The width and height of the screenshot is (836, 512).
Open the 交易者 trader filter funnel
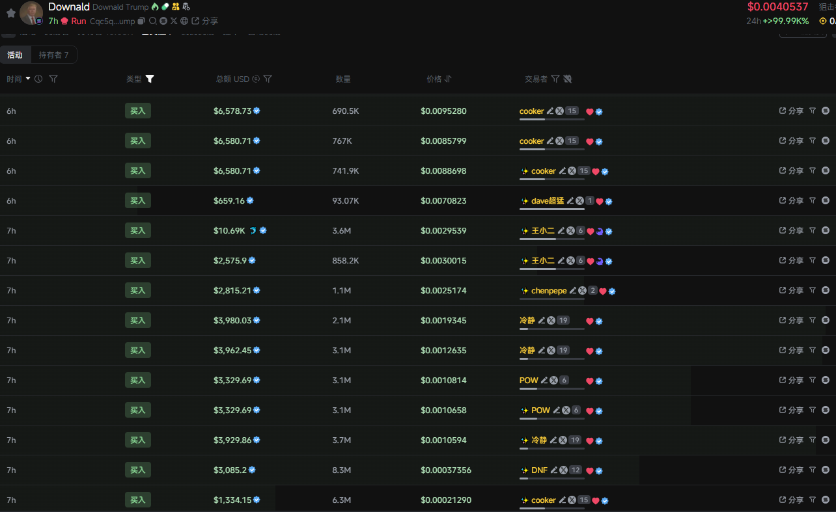555,79
